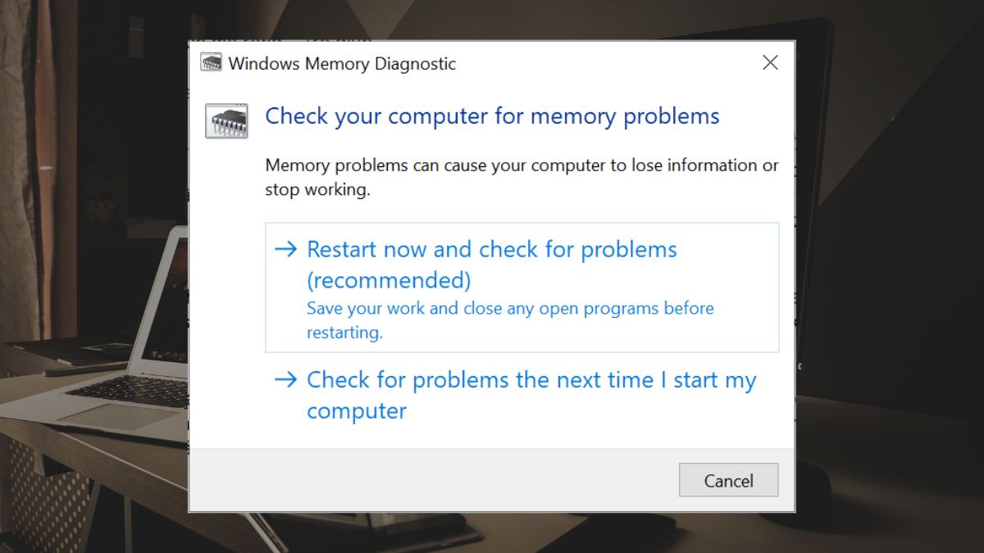Viewport: 984px width, 553px height.
Task: Click the Memory problems can cause description text
Action: point(522,177)
